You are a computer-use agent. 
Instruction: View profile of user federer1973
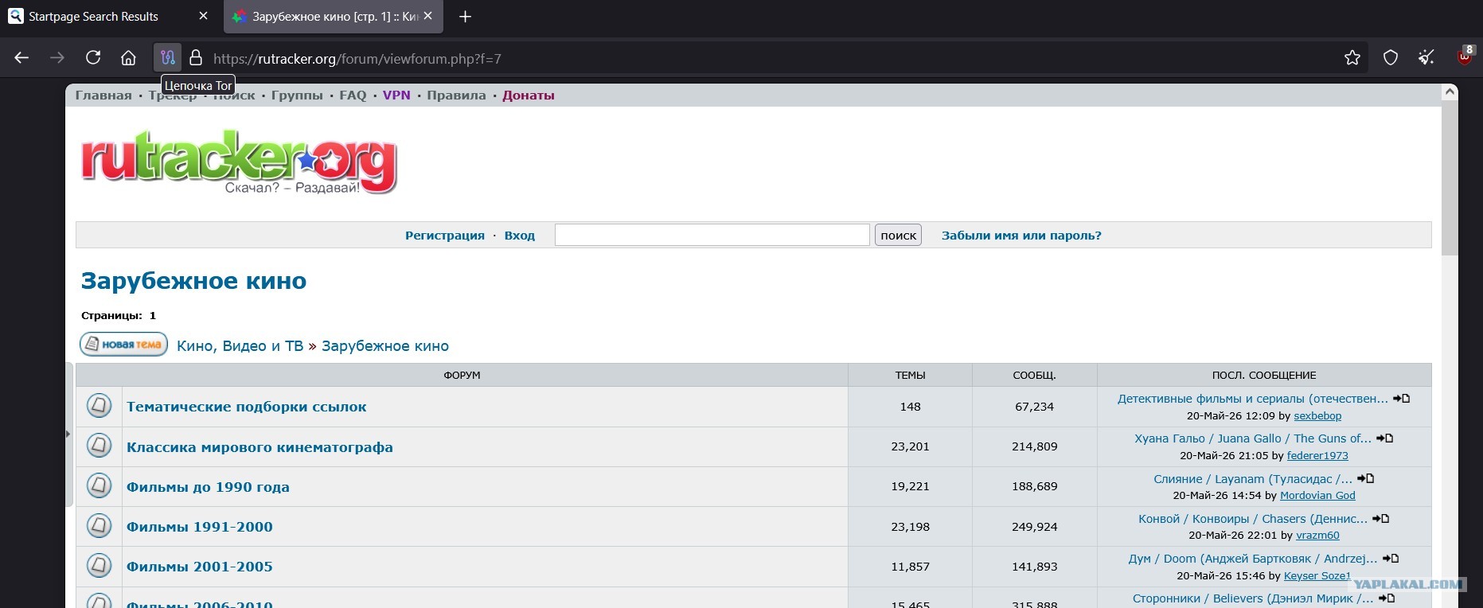(1317, 456)
